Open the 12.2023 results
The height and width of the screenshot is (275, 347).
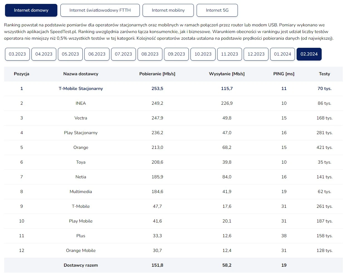tap(256, 54)
